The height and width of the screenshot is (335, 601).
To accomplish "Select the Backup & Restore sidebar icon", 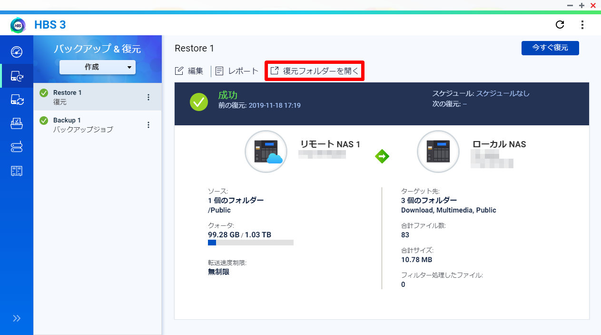I will [x=17, y=76].
